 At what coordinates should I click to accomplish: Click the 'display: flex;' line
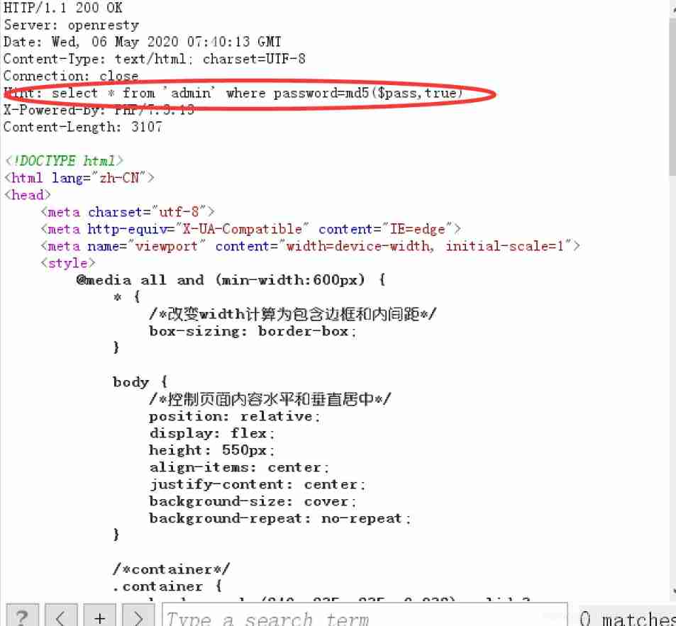coord(212,433)
